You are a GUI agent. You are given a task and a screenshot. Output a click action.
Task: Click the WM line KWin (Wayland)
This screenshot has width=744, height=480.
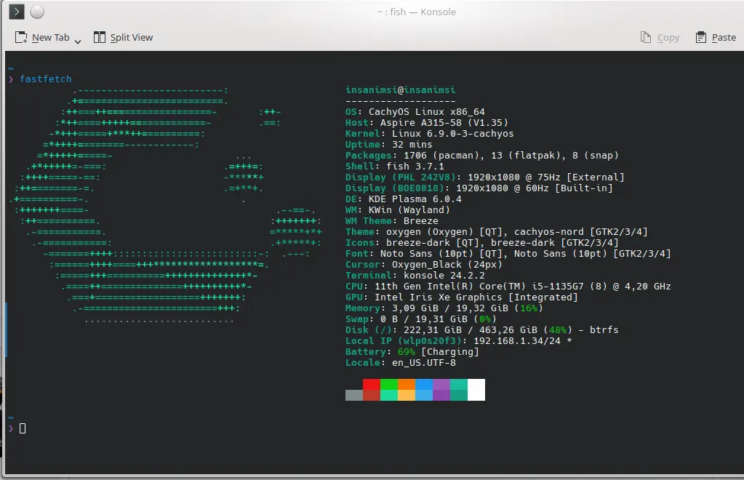(x=398, y=209)
